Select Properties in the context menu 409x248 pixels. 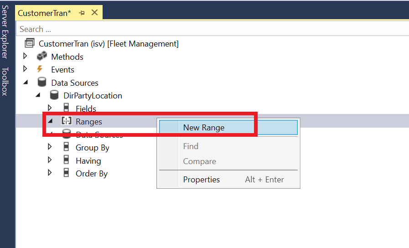(202, 180)
